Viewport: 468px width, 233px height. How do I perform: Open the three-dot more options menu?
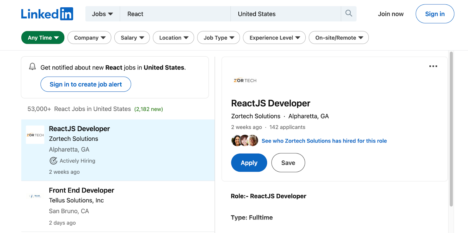point(433,66)
